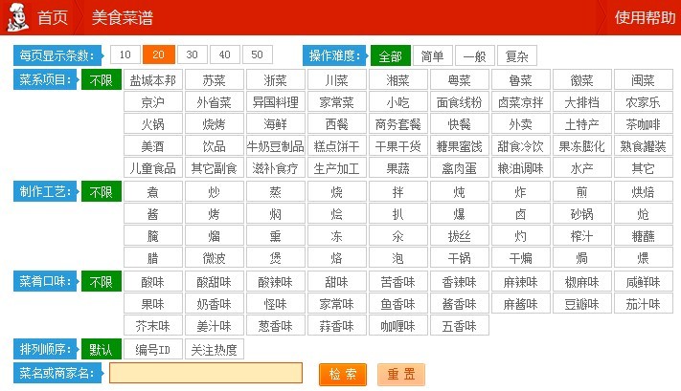Open the 首页 home tab
Screen dimensions: 681x391
point(53,18)
